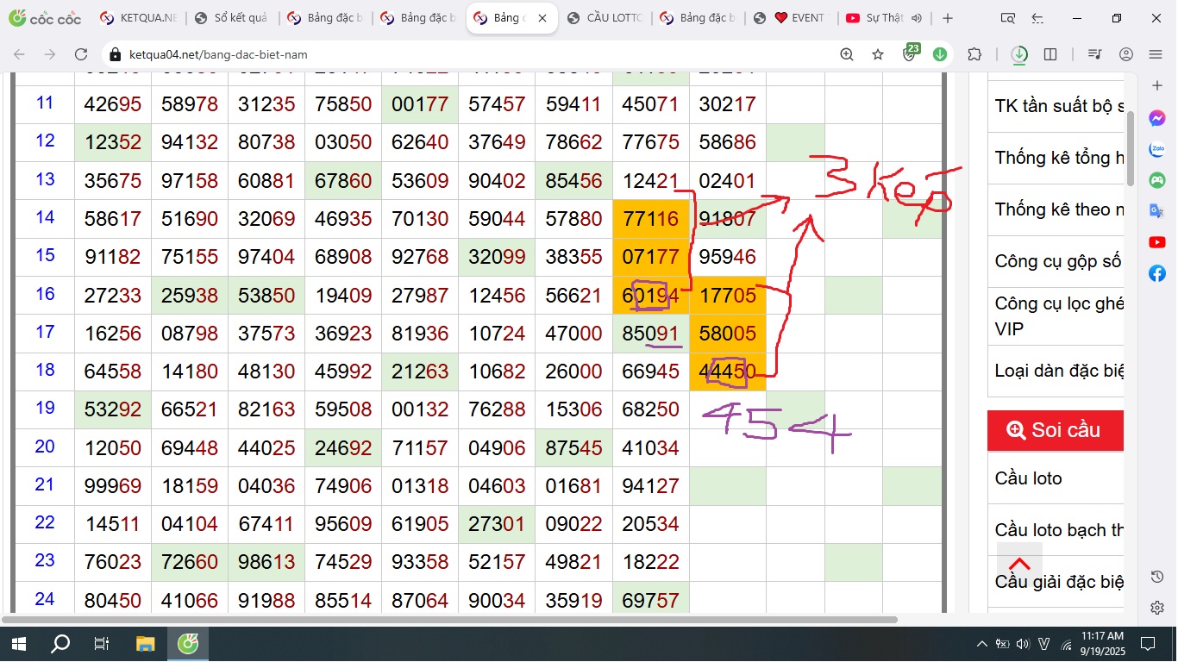Click the YouTube sidebar icon
Screen dimensions: 1178x662
click(1157, 242)
